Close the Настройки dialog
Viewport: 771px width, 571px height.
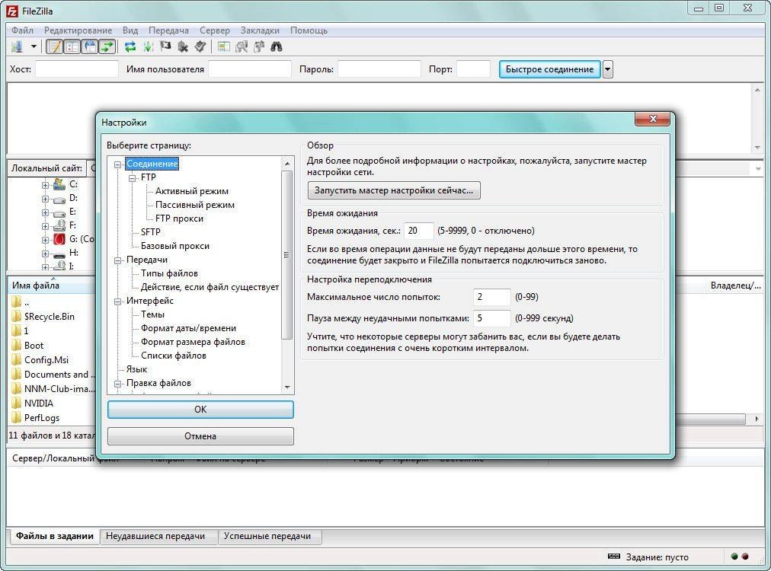click(x=652, y=119)
